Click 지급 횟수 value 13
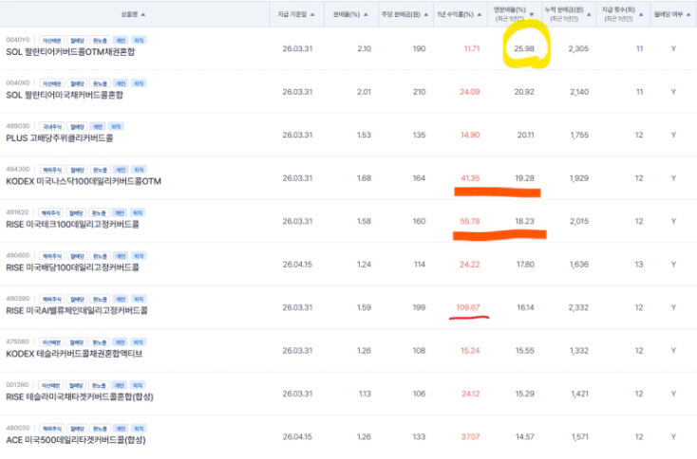This screenshot has height=459, width=697. [639, 265]
